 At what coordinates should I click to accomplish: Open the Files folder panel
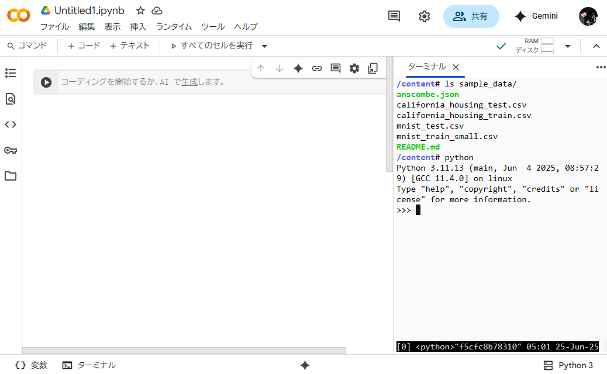coord(11,176)
